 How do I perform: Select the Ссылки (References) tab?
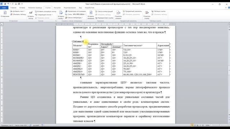[48, 8]
